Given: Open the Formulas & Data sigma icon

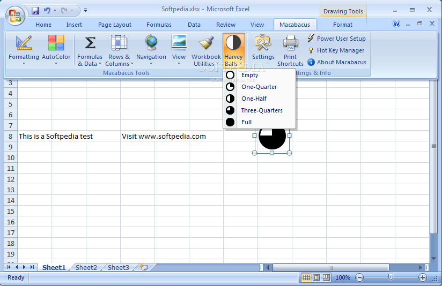Looking at the screenshot, I should (90, 42).
